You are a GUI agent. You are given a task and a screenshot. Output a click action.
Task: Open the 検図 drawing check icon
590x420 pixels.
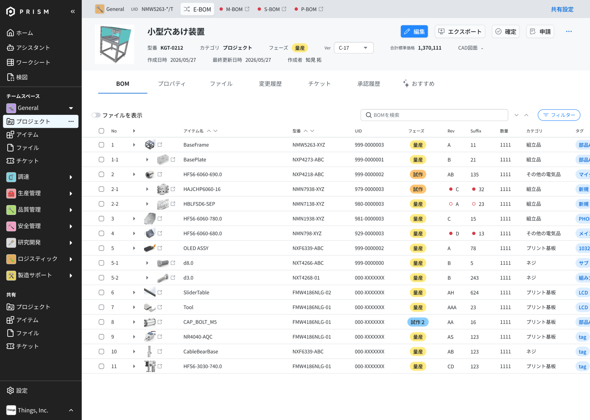click(10, 77)
